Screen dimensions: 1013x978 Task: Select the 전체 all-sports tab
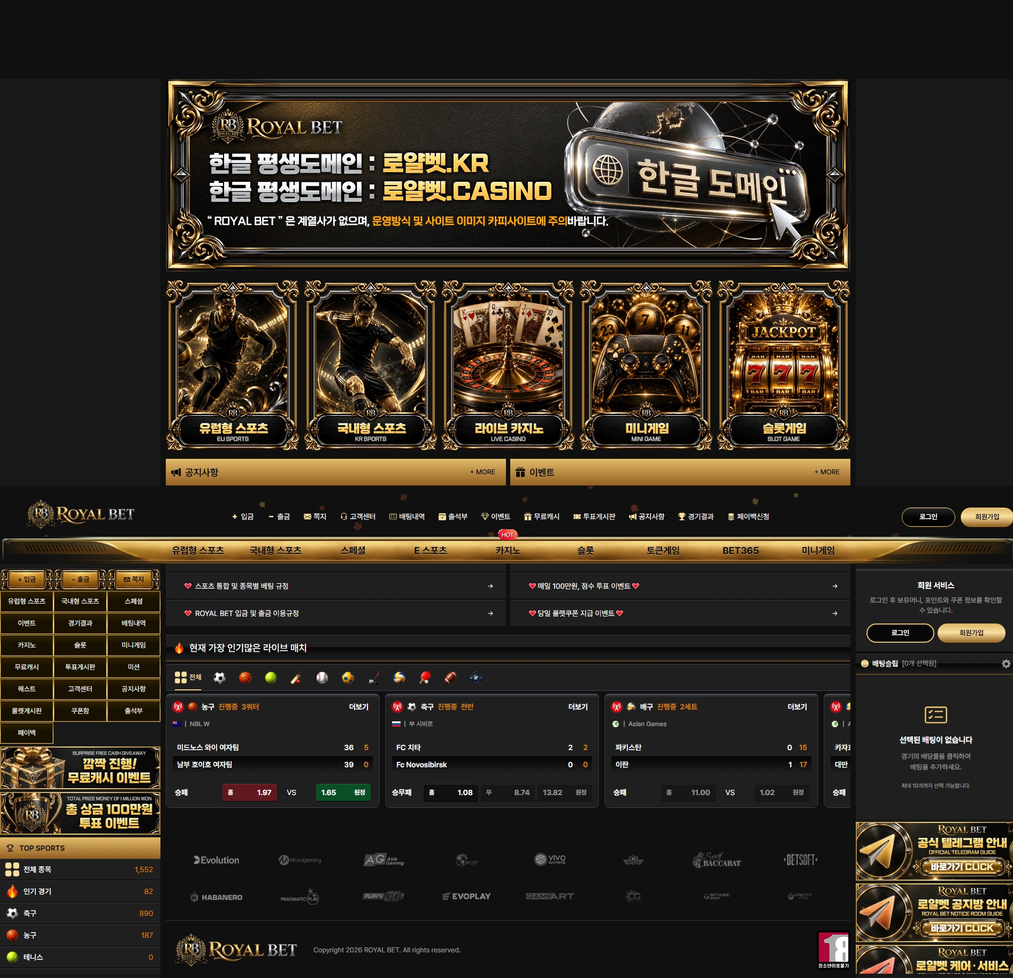[x=188, y=677]
